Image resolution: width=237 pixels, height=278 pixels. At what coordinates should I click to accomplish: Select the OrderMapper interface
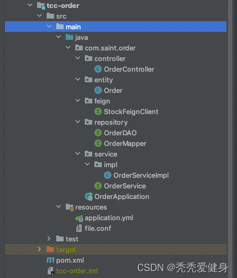(125, 143)
